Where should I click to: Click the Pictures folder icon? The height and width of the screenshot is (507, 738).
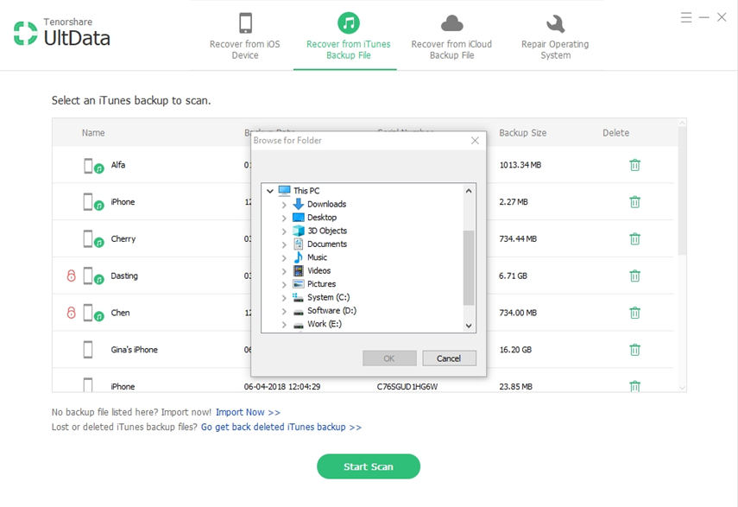point(299,284)
